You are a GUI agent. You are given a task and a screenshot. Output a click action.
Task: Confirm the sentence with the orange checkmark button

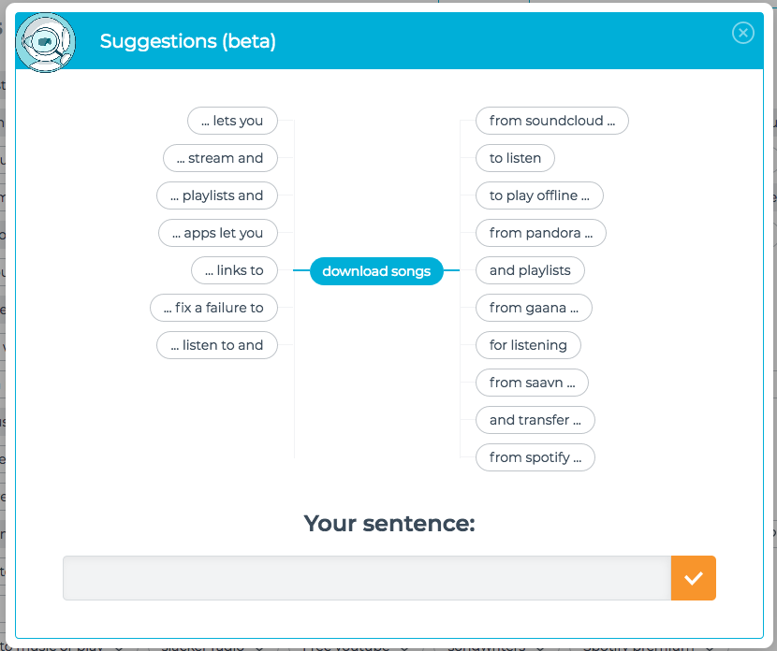[x=694, y=578]
